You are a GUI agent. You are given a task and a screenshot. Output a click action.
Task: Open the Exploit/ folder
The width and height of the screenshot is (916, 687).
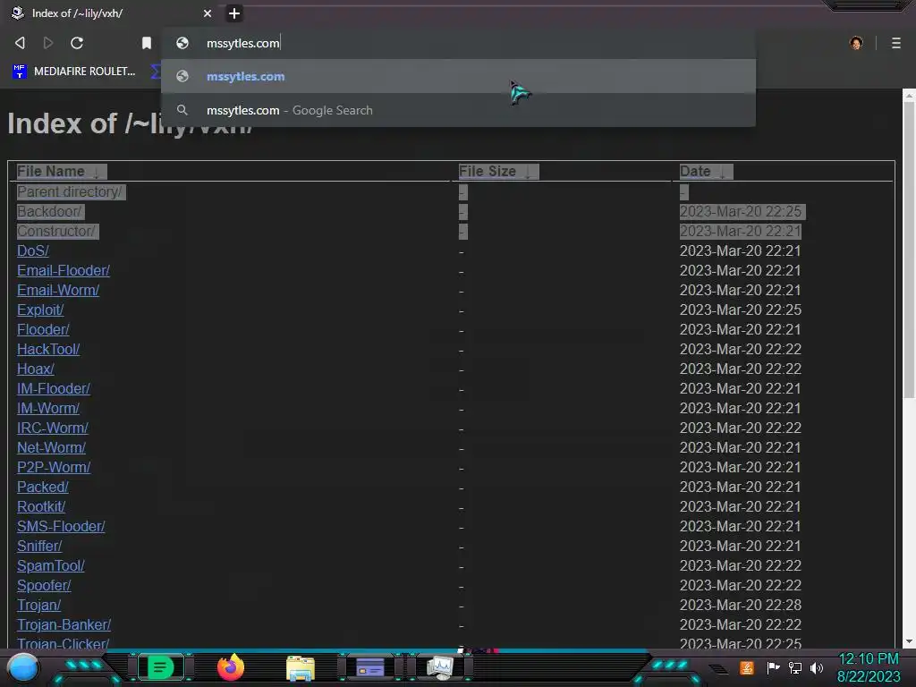[x=40, y=310]
